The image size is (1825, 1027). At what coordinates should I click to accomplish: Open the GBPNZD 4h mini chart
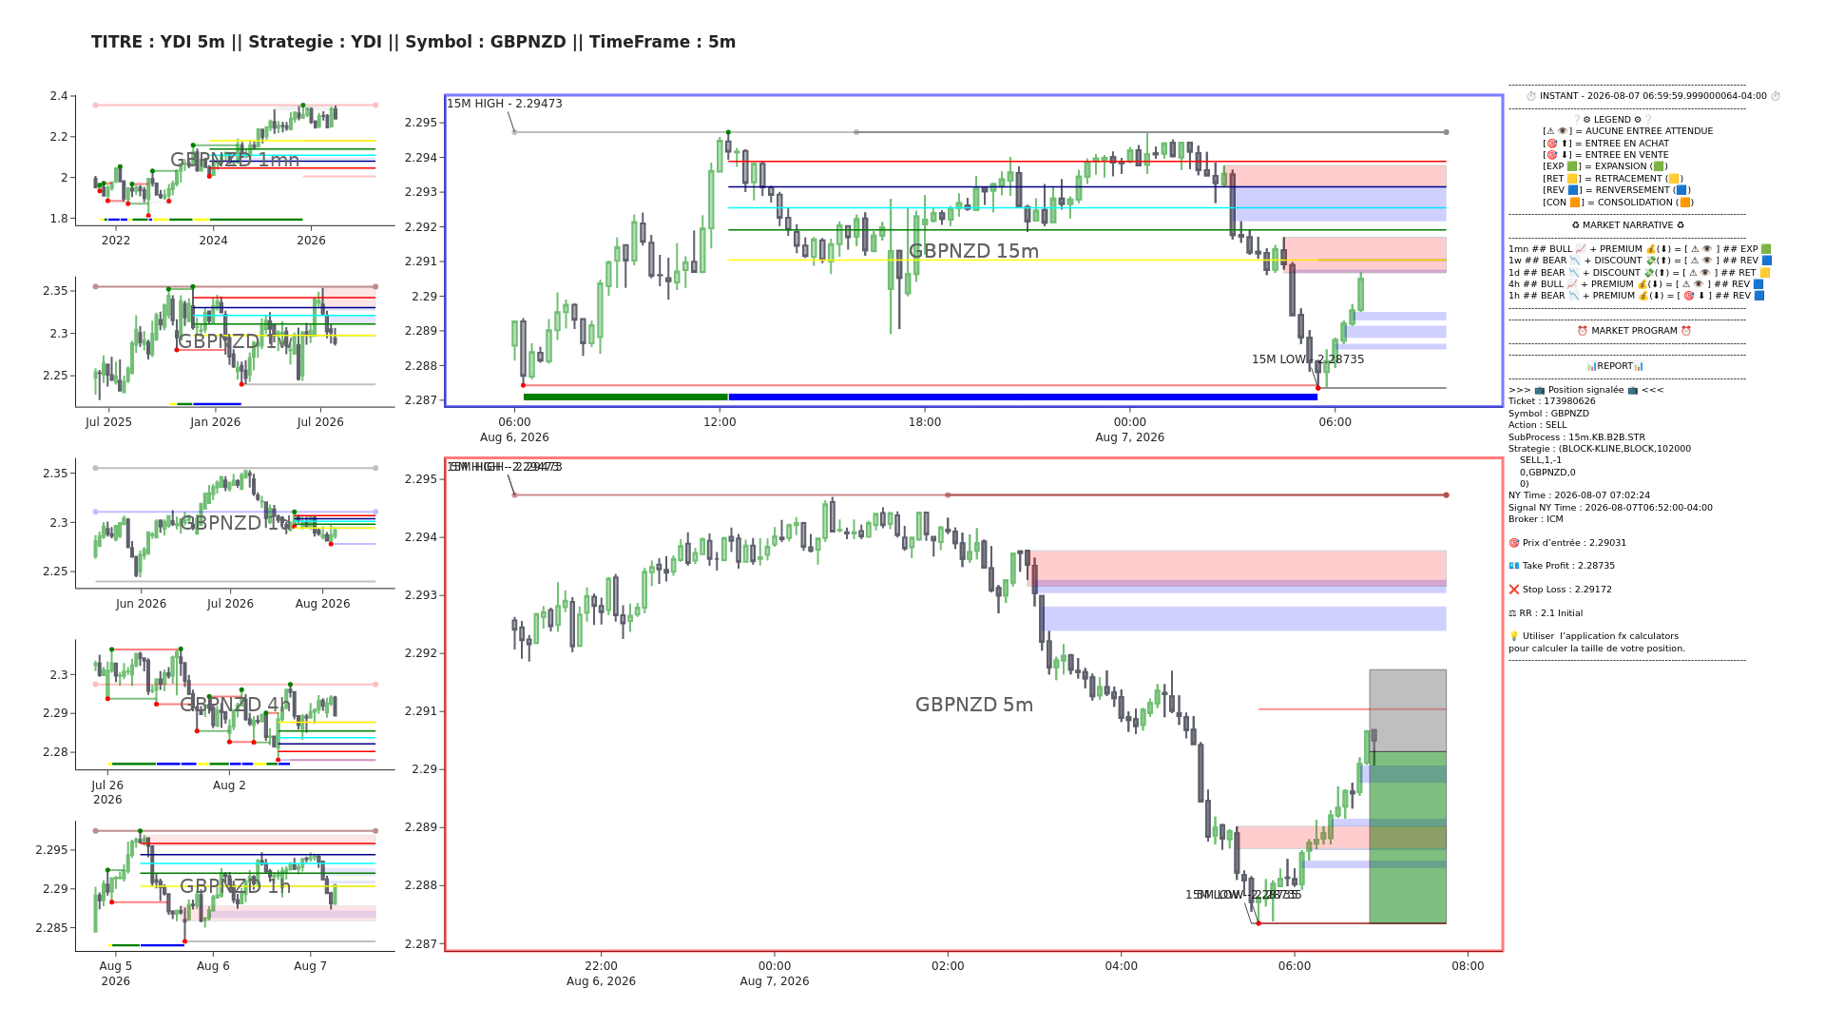click(x=235, y=705)
